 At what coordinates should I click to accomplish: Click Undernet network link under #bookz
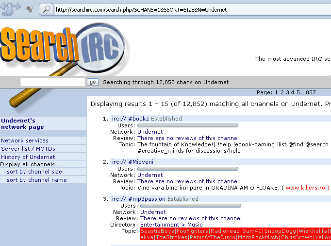150,132
